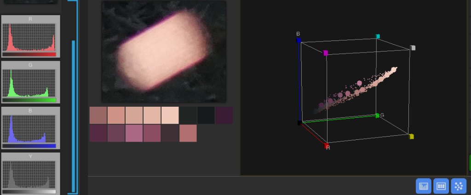This screenshot has height=195, width=471.
Task: Pick the deep wine swatch starting the bottom row
Action: [x=98, y=133]
